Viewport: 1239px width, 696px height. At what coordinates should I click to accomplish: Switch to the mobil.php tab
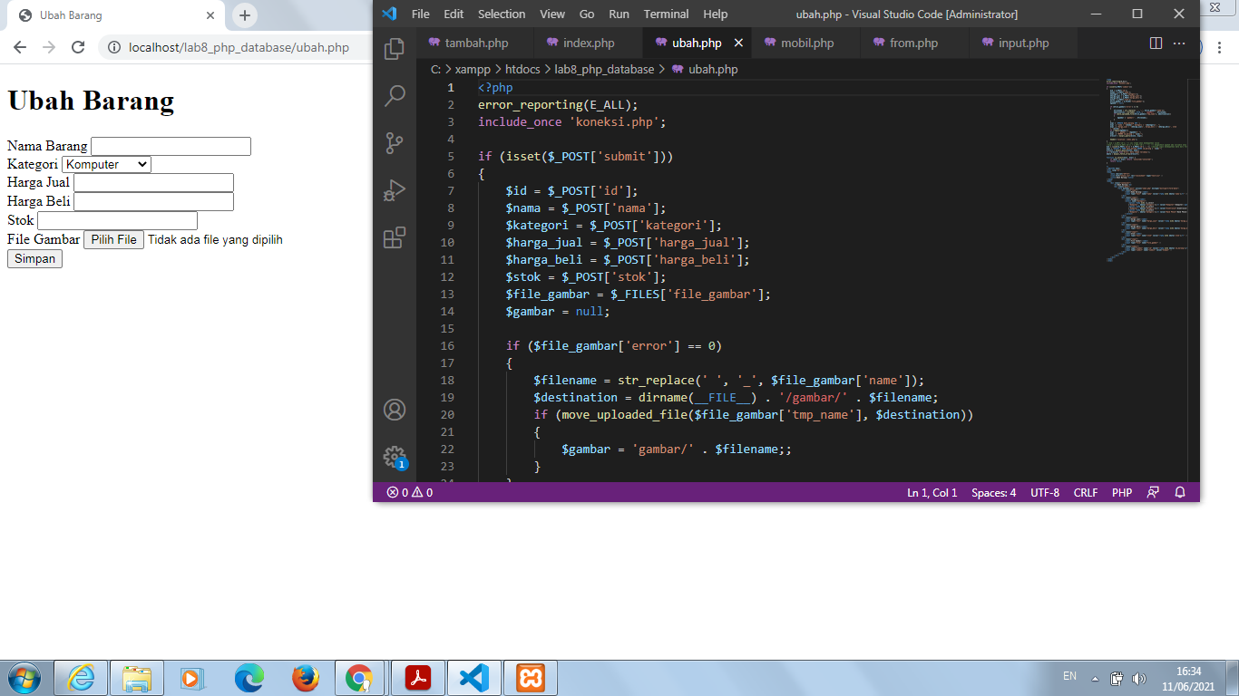pyautogui.click(x=807, y=43)
